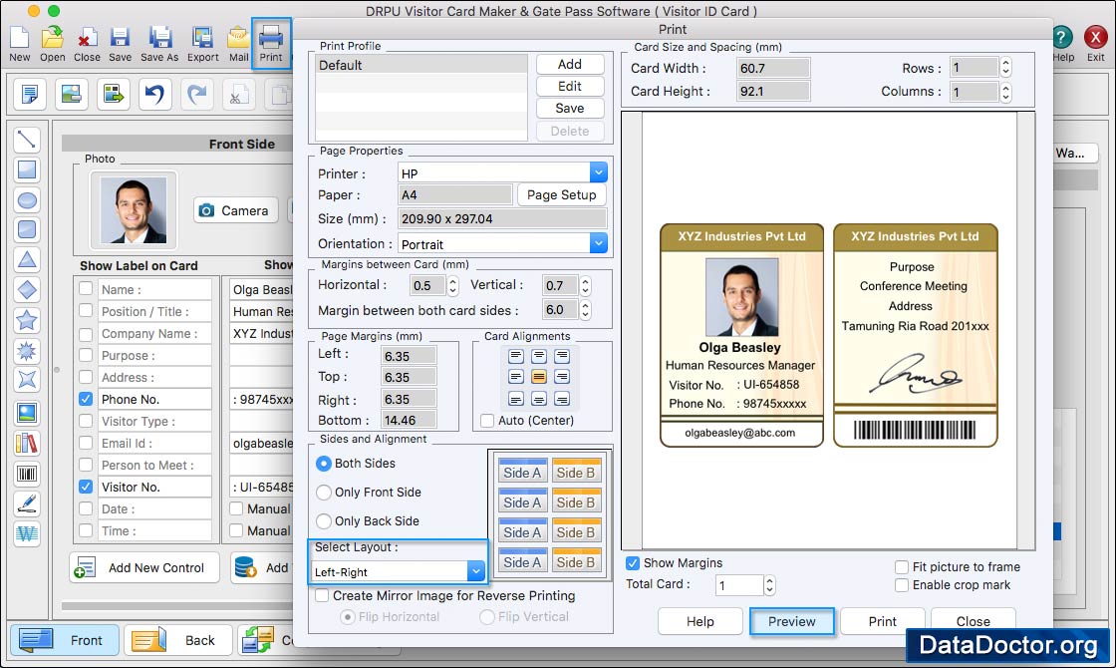Image resolution: width=1116 pixels, height=668 pixels.
Task: Uncheck the Phone No. label checkbox
Action: (86, 399)
